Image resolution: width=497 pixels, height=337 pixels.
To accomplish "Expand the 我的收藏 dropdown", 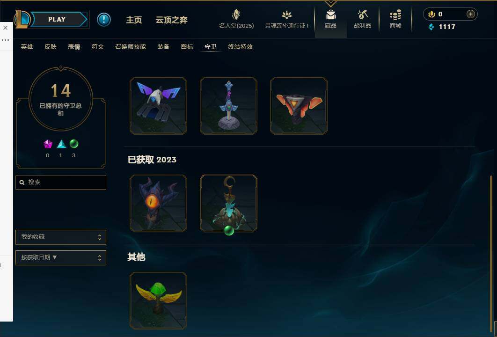I will (x=61, y=237).
